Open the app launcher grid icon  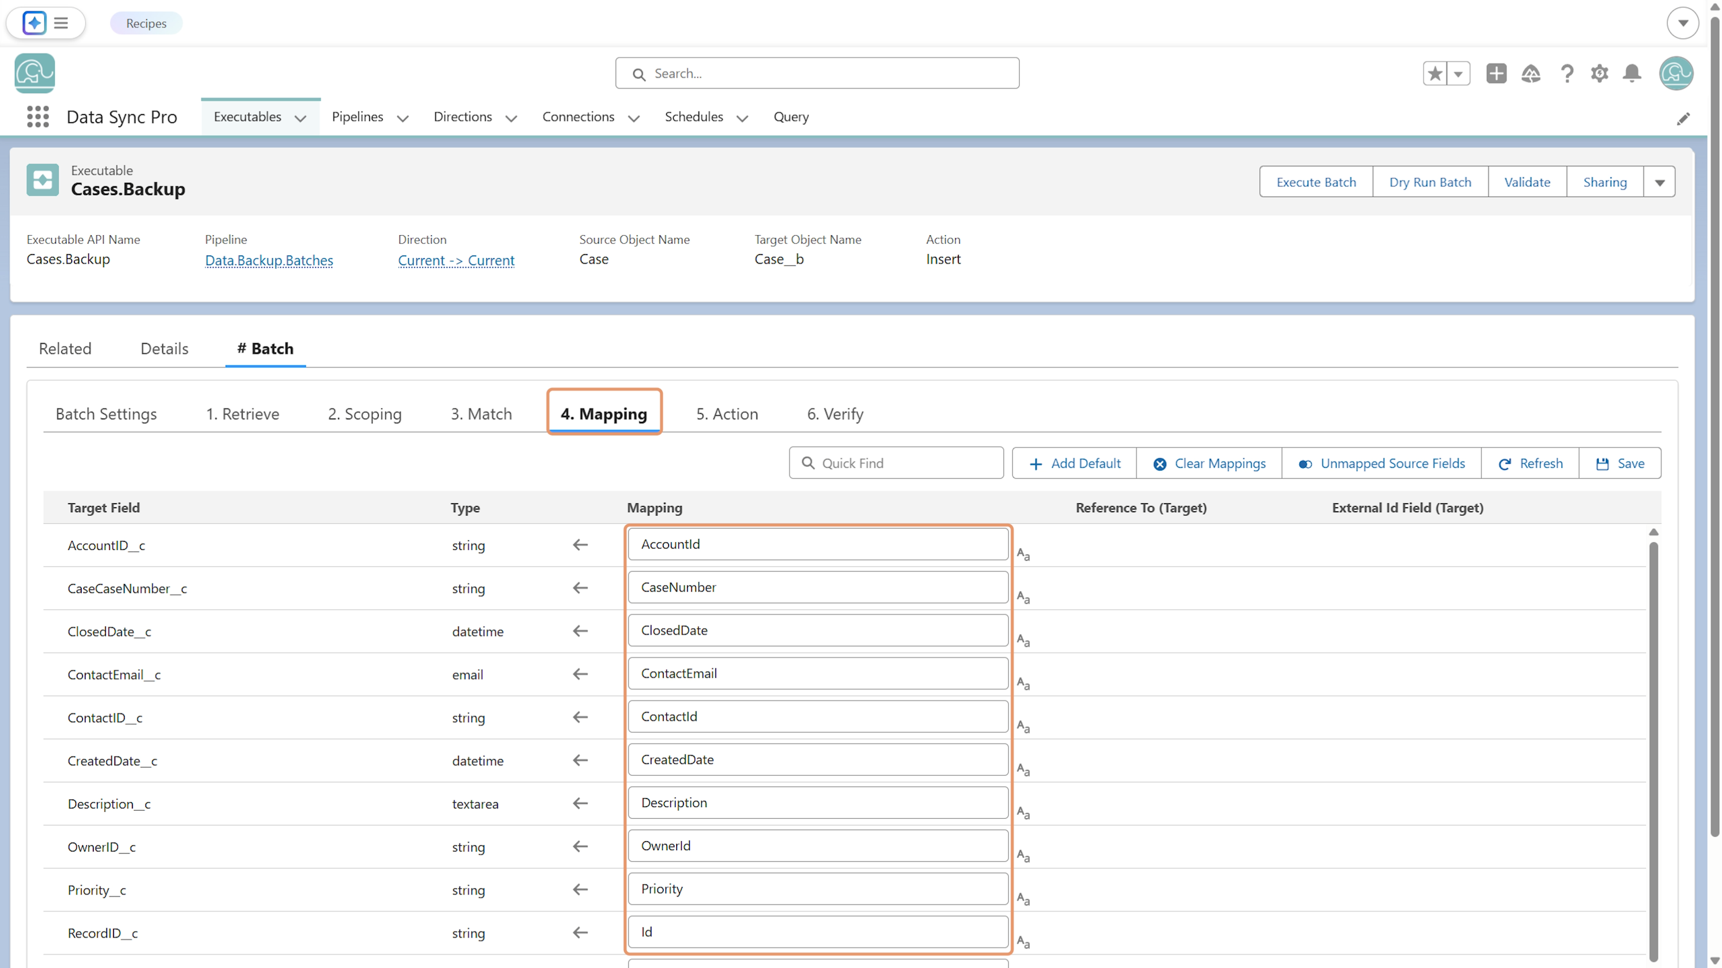pos(38,117)
